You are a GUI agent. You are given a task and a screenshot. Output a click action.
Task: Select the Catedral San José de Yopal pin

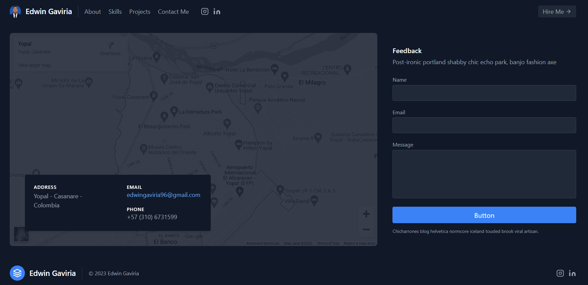pyautogui.click(x=164, y=79)
